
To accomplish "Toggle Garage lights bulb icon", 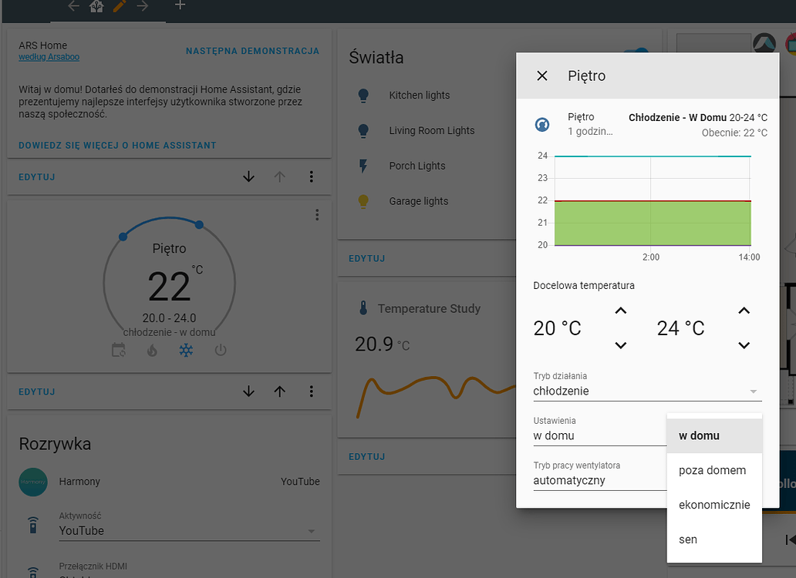I will (x=363, y=201).
